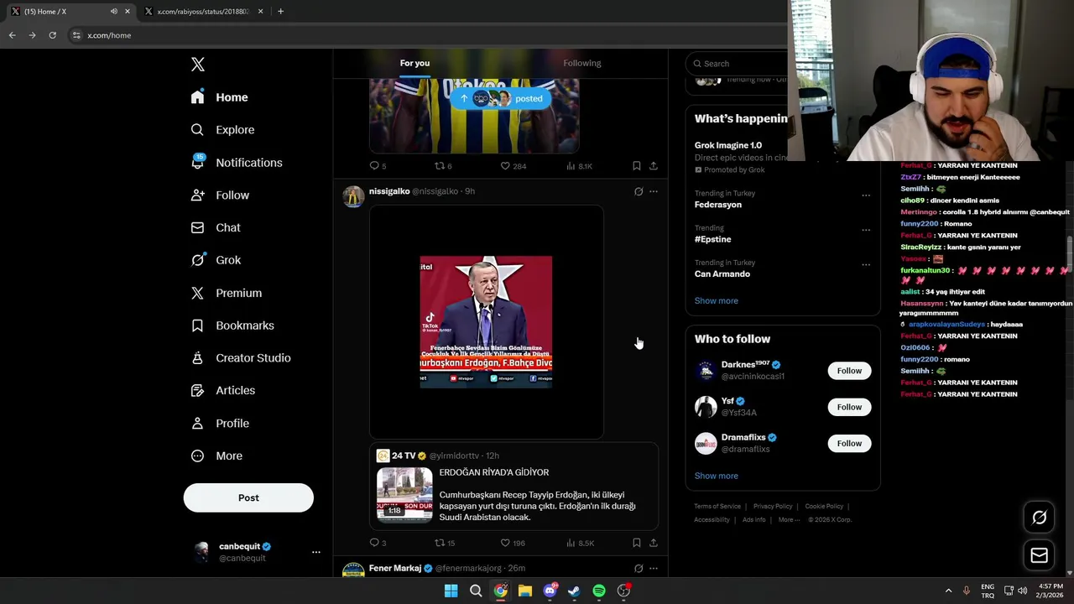The height and width of the screenshot is (604, 1074).
Task: Reply to the post with 3 replies
Action: click(378, 543)
